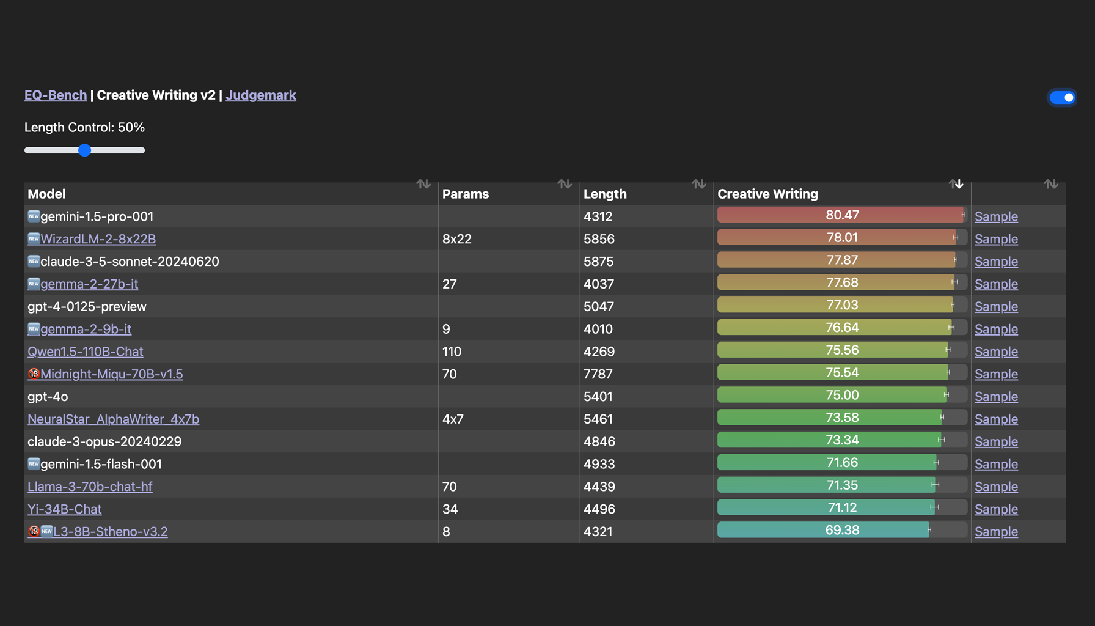View Sample for claude-3-5-sonnet-20240620
The image size is (1095, 626).
click(x=996, y=262)
